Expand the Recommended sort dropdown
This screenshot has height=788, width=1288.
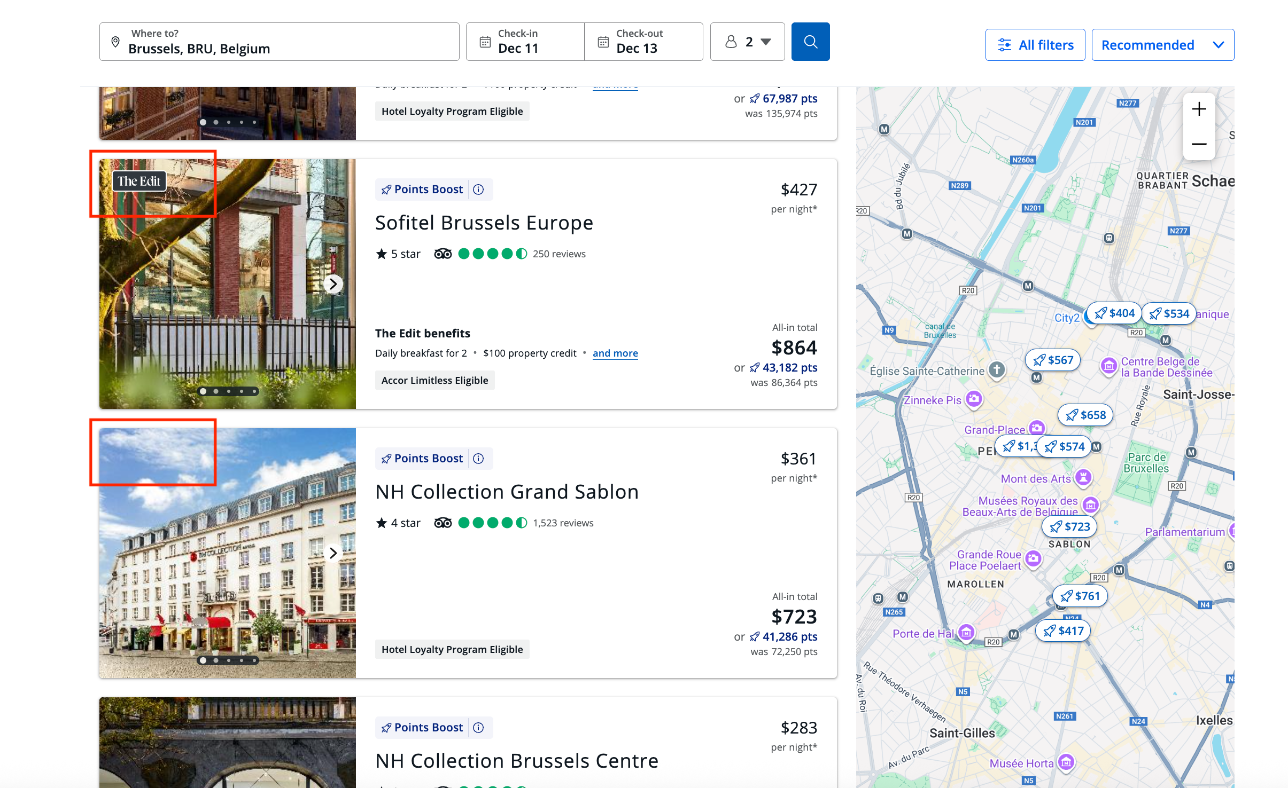coord(1162,45)
